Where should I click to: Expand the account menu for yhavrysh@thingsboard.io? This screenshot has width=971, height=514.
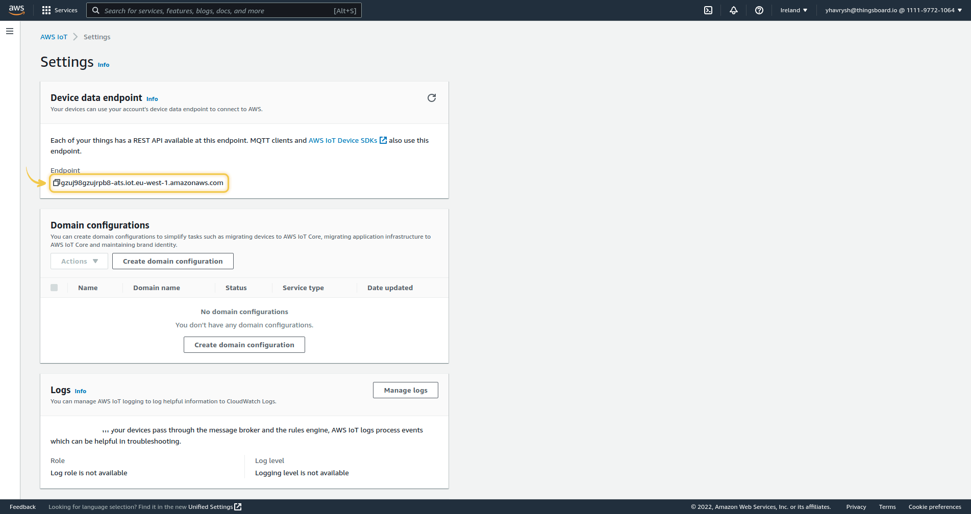click(x=893, y=10)
